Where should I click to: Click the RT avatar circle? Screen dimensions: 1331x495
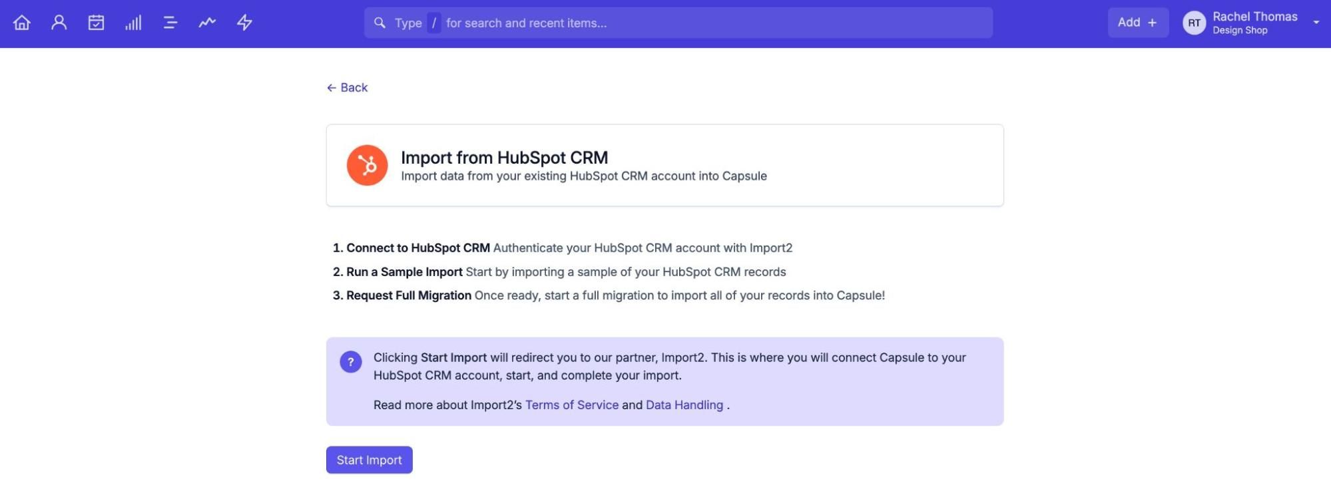click(x=1195, y=23)
